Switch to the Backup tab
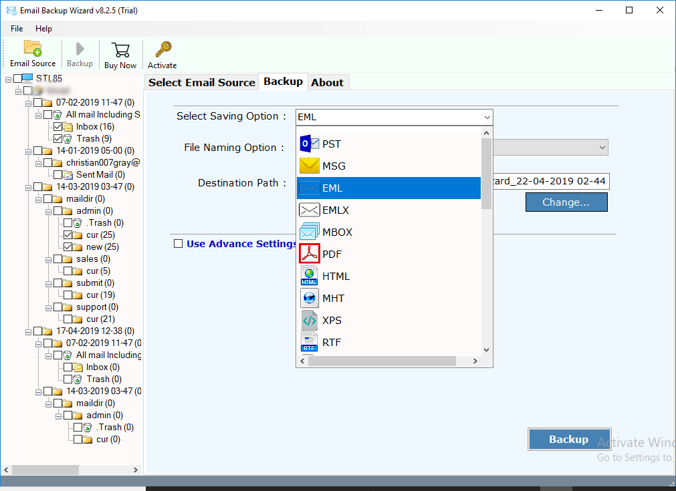The width and height of the screenshot is (676, 491). pos(284,81)
